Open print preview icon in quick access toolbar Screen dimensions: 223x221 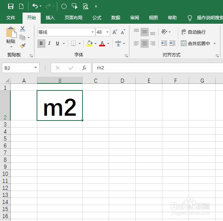point(85,6)
